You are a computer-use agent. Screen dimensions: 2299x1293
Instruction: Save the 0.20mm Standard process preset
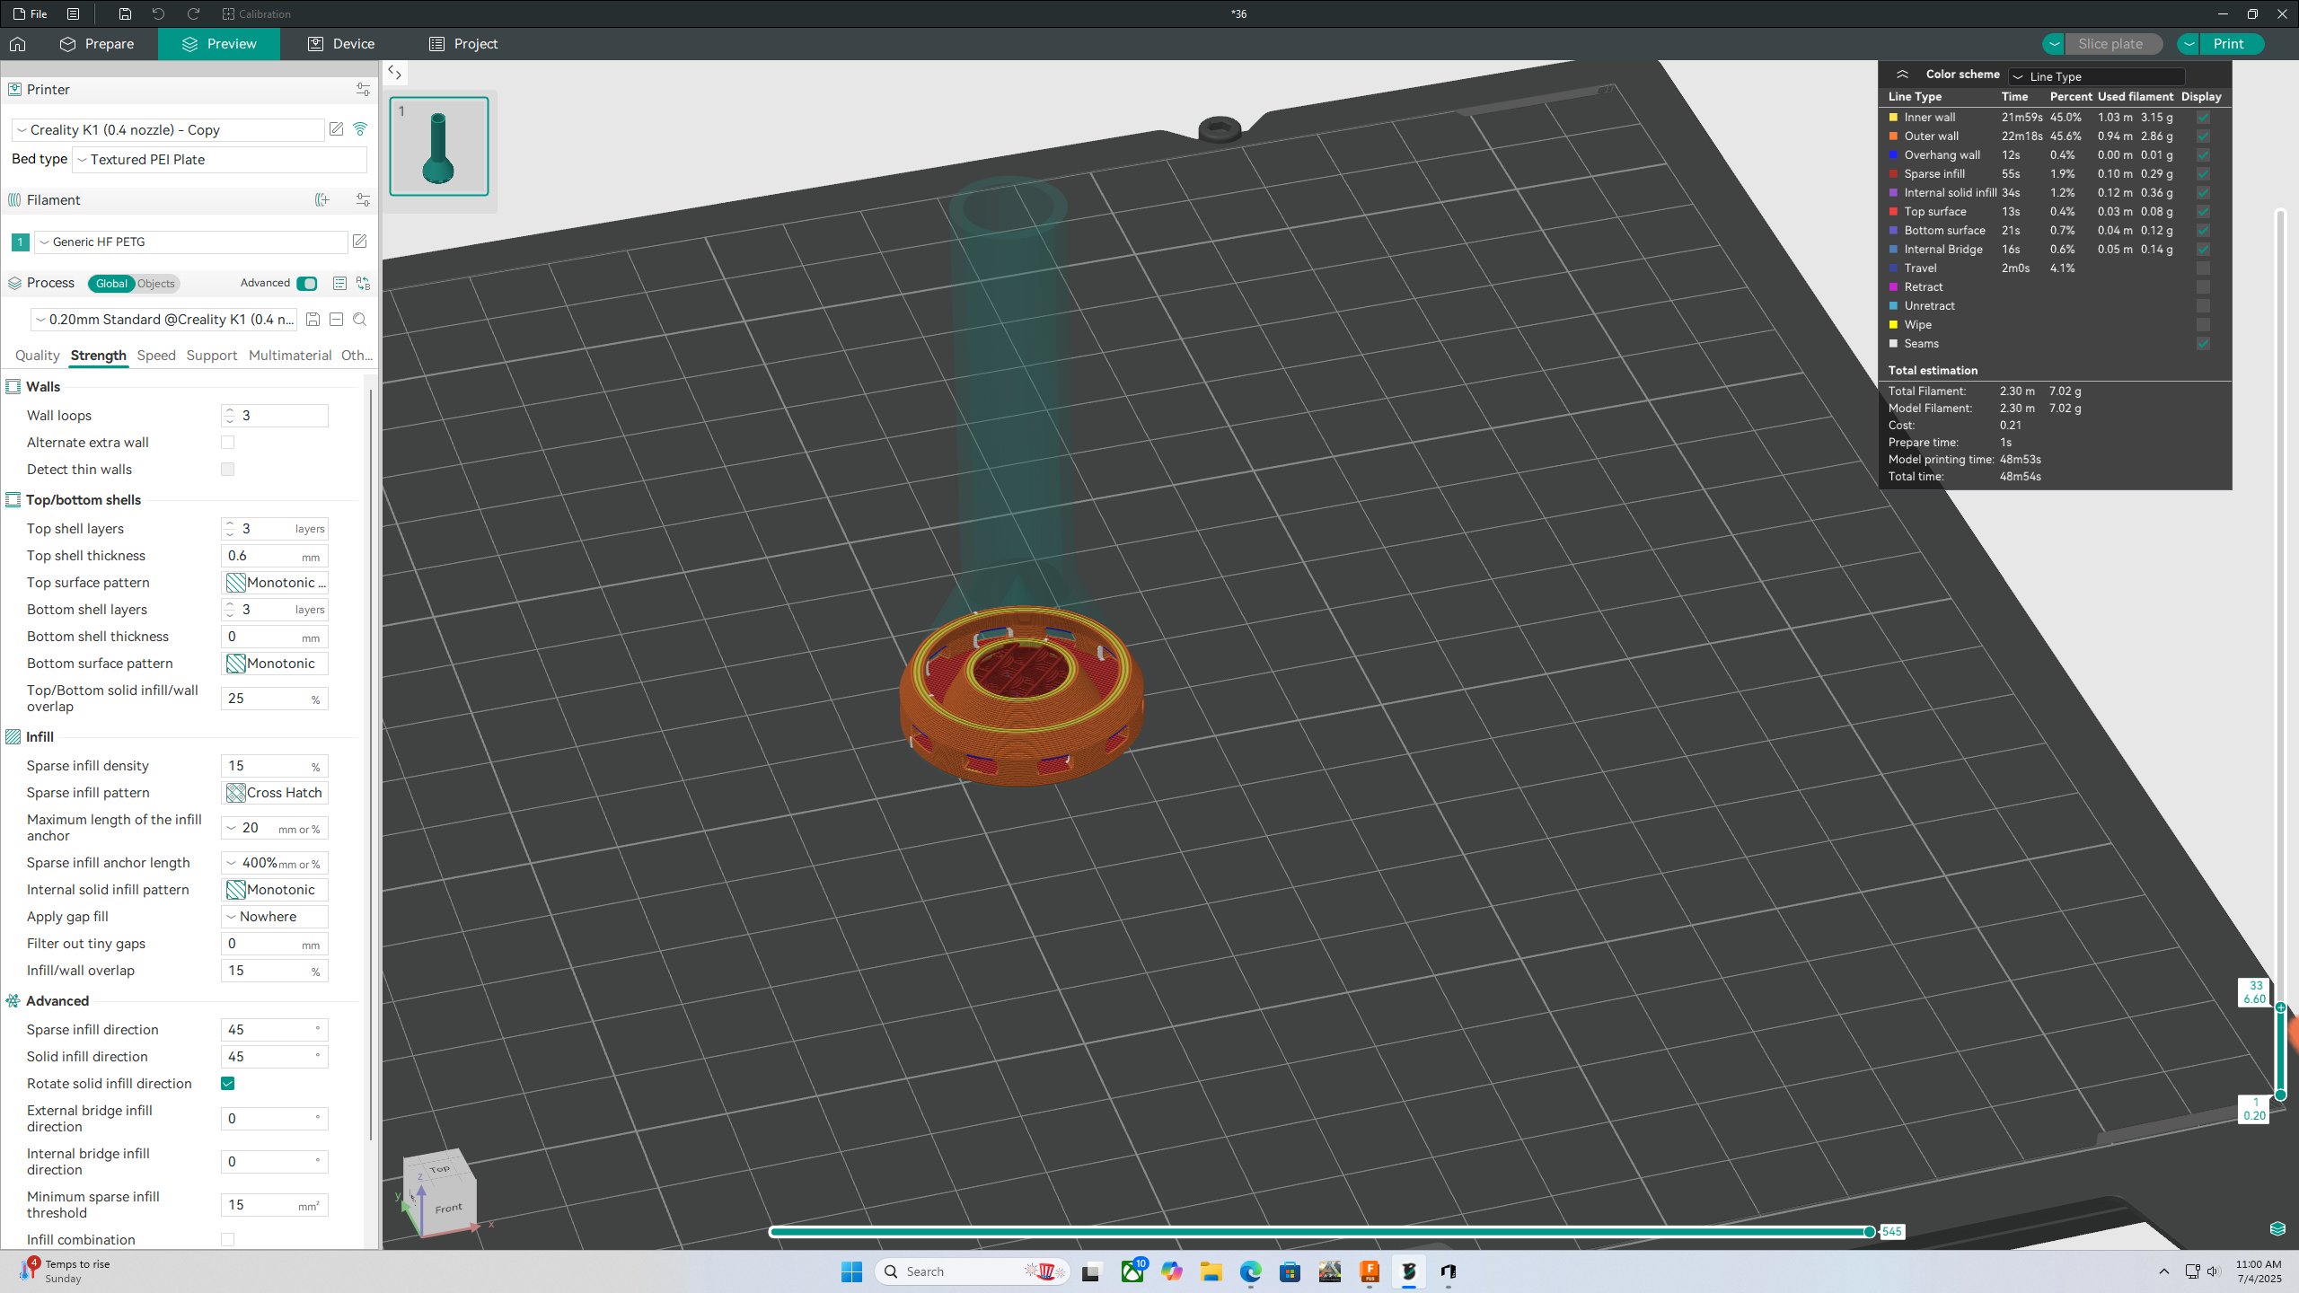click(313, 320)
